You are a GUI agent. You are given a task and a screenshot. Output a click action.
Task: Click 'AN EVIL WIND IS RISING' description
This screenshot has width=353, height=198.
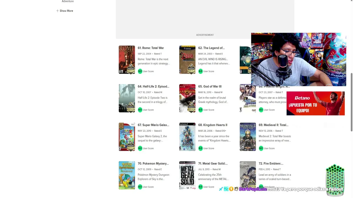click(x=214, y=61)
